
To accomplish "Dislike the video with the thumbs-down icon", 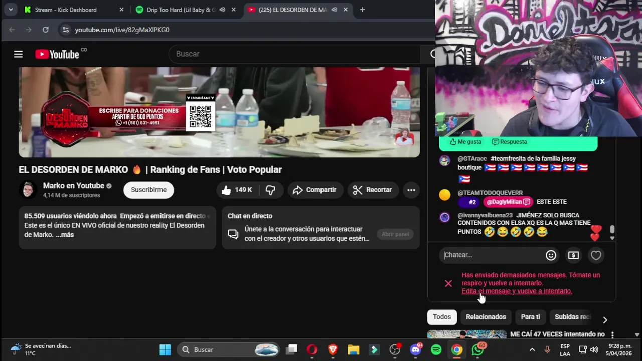I will (271, 190).
